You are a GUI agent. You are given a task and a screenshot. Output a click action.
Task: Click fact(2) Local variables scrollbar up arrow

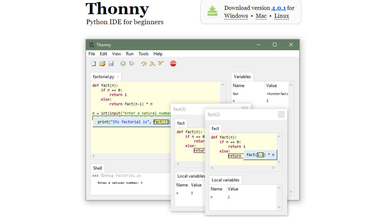[279, 188]
